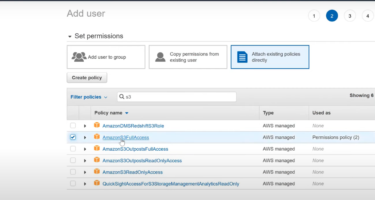This screenshot has height=200, width=375.
Task: Sort the table by Policy name
Action: [111, 113]
